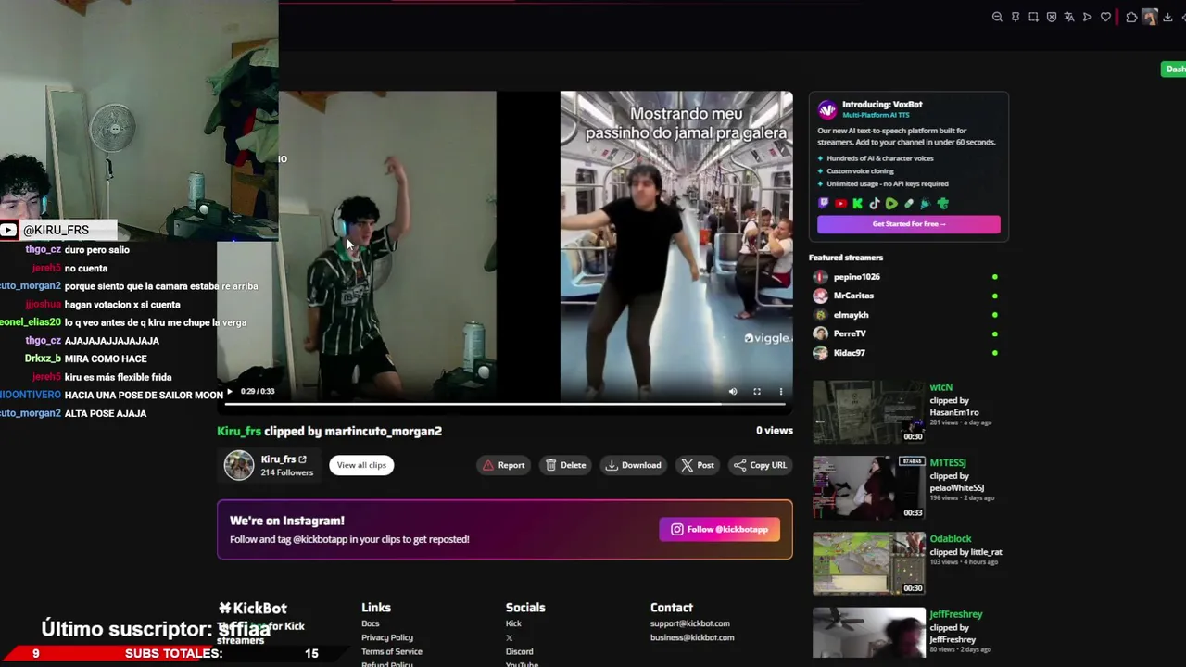The width and height of the screenshot is (1186, 667).
Task: Click chat message 'MIRA COMO HACE'
Action: [106, 359]
